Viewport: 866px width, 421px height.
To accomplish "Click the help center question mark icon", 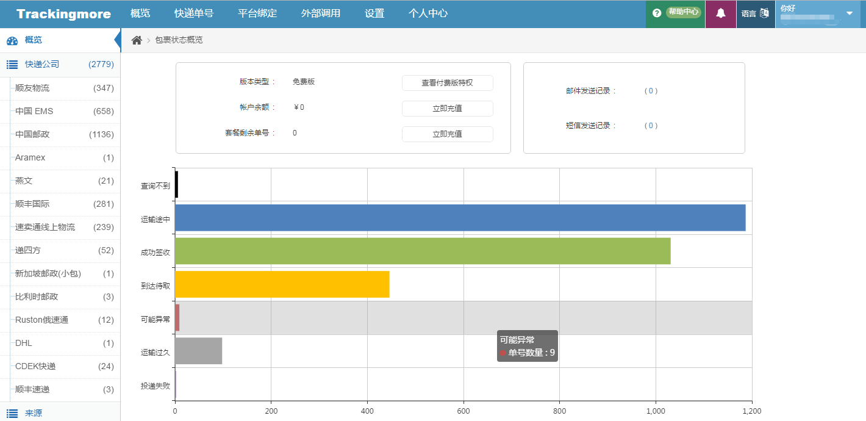I will pos(657,13).
